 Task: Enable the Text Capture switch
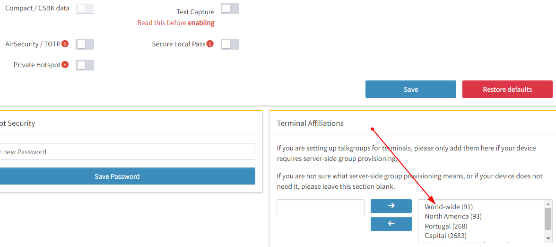(x=230, y=9)
